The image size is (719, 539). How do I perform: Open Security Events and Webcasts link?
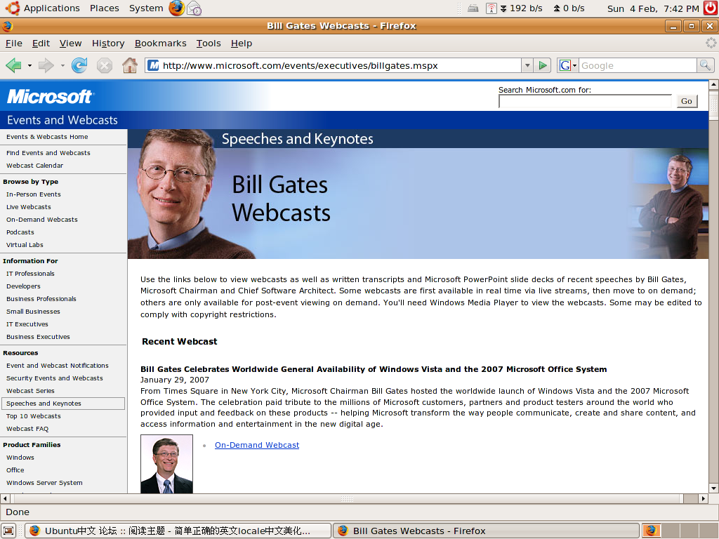[x=55, y=378]
